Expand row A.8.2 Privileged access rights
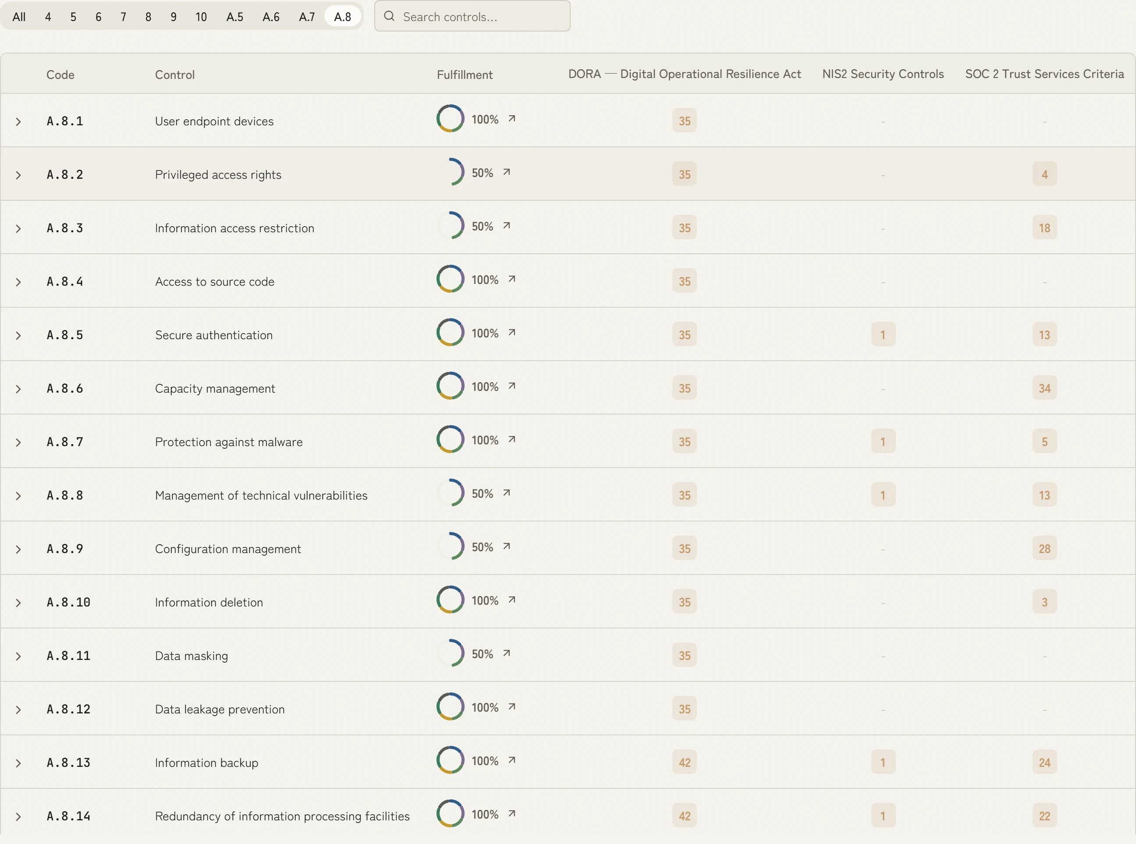The height and width of the screenshot is (844, 1136). pos(18,175)
